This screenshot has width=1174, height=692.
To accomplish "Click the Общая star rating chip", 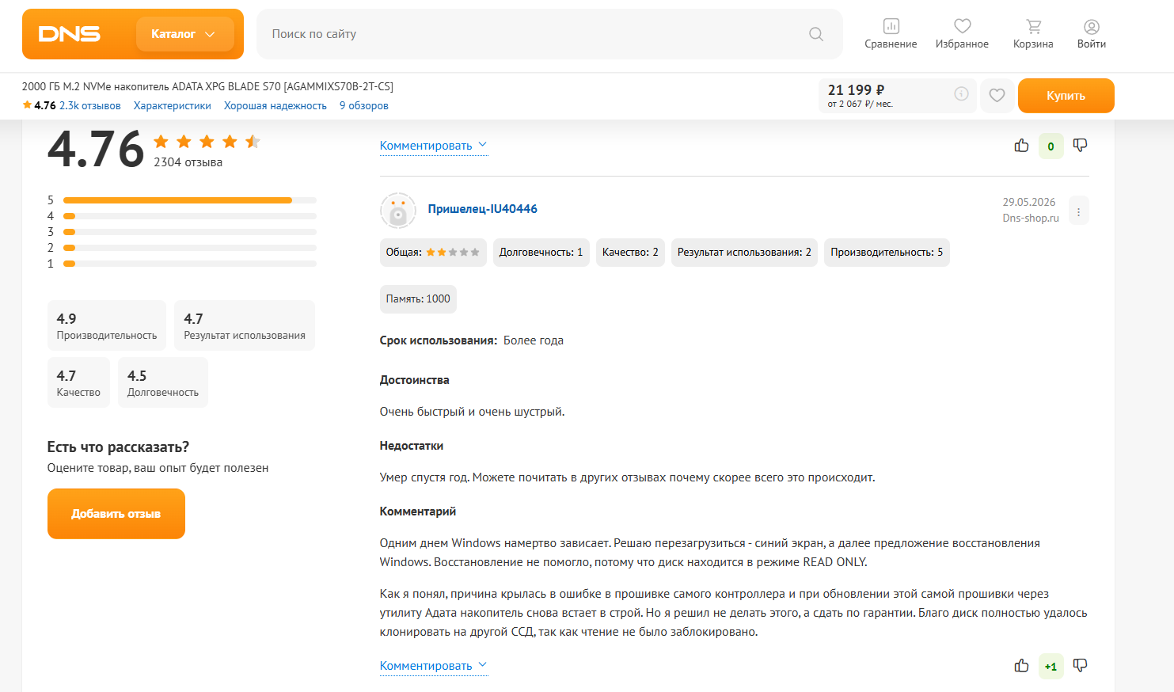I will click(x=433, y=253).
